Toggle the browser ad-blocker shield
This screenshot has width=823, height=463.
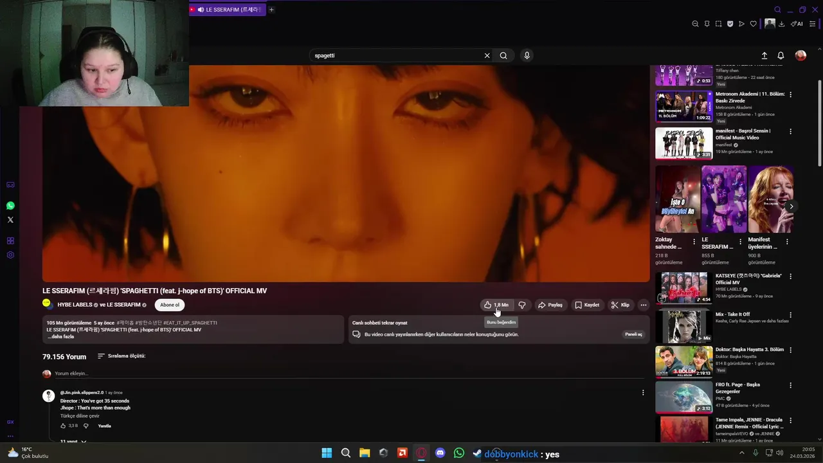[x=730, y=24]
